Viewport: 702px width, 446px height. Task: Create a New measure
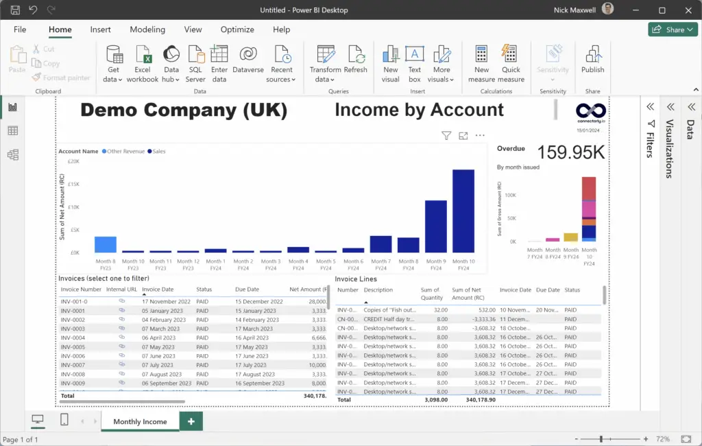[x=481, y=55]
